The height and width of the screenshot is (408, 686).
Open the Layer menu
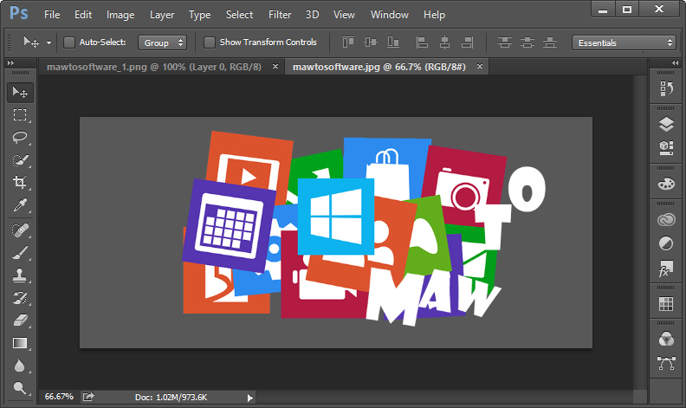(x=162, y=15)
